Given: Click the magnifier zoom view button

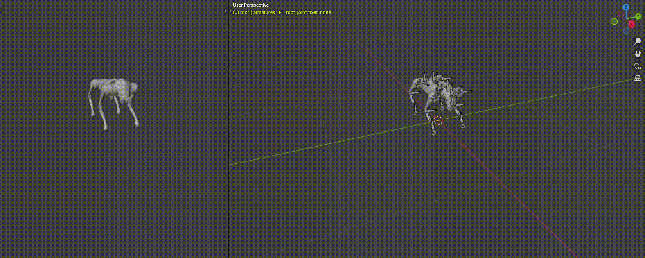Looking at the screenshot, I should [638, 41].
